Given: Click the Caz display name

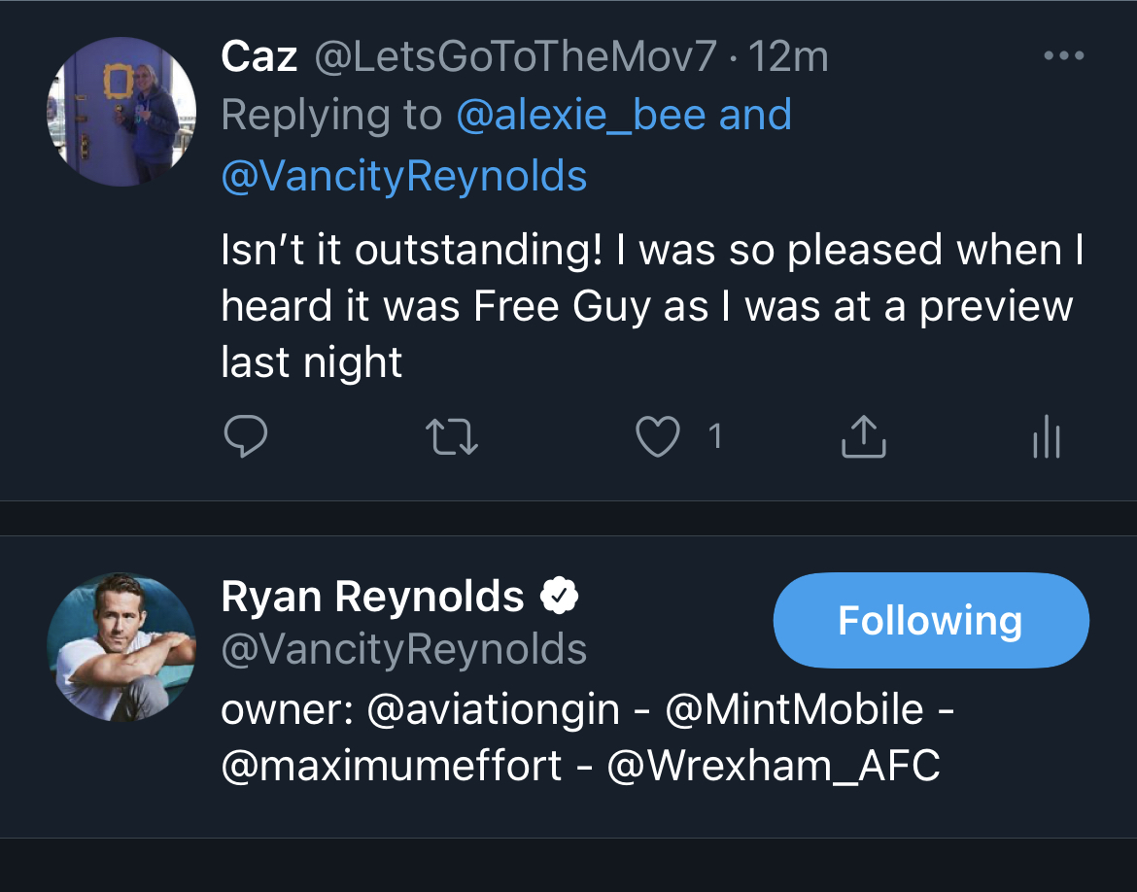Looking at the screenshot, I should click(x=258, y=57).
